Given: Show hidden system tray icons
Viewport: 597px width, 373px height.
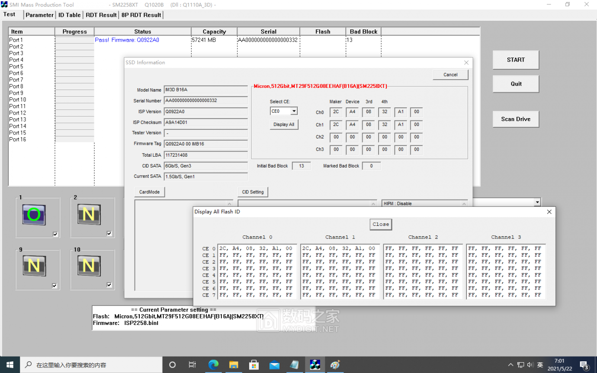Looking at the screenshot, I should tap(511, 365).
